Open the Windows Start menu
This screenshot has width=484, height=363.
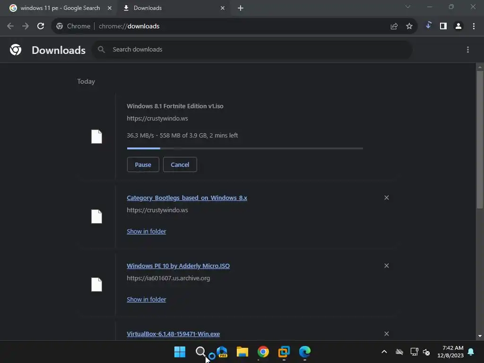[x=180, y=352]
